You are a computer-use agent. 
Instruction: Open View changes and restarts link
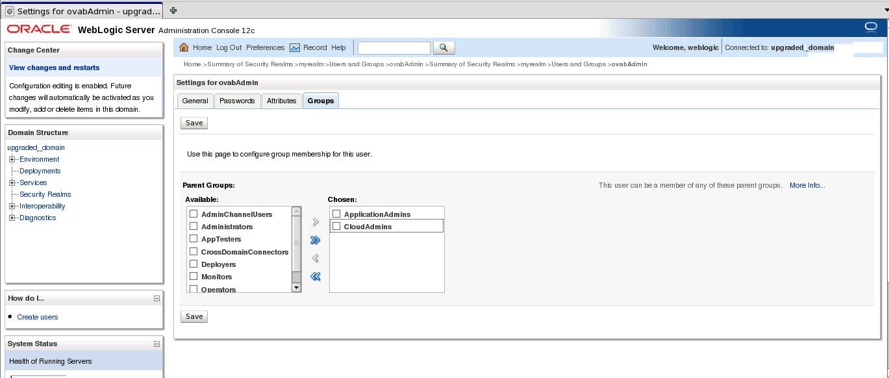(x=55, y=68)
